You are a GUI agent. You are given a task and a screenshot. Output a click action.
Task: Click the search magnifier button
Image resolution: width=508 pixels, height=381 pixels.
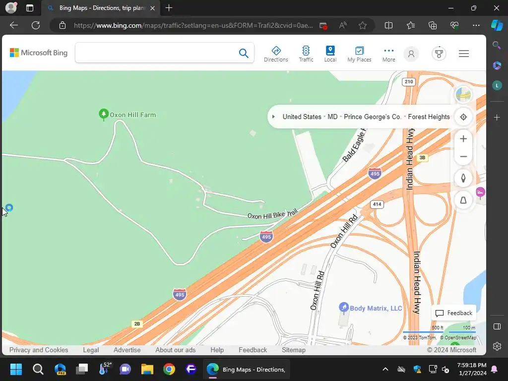click(x=244, y=53)
